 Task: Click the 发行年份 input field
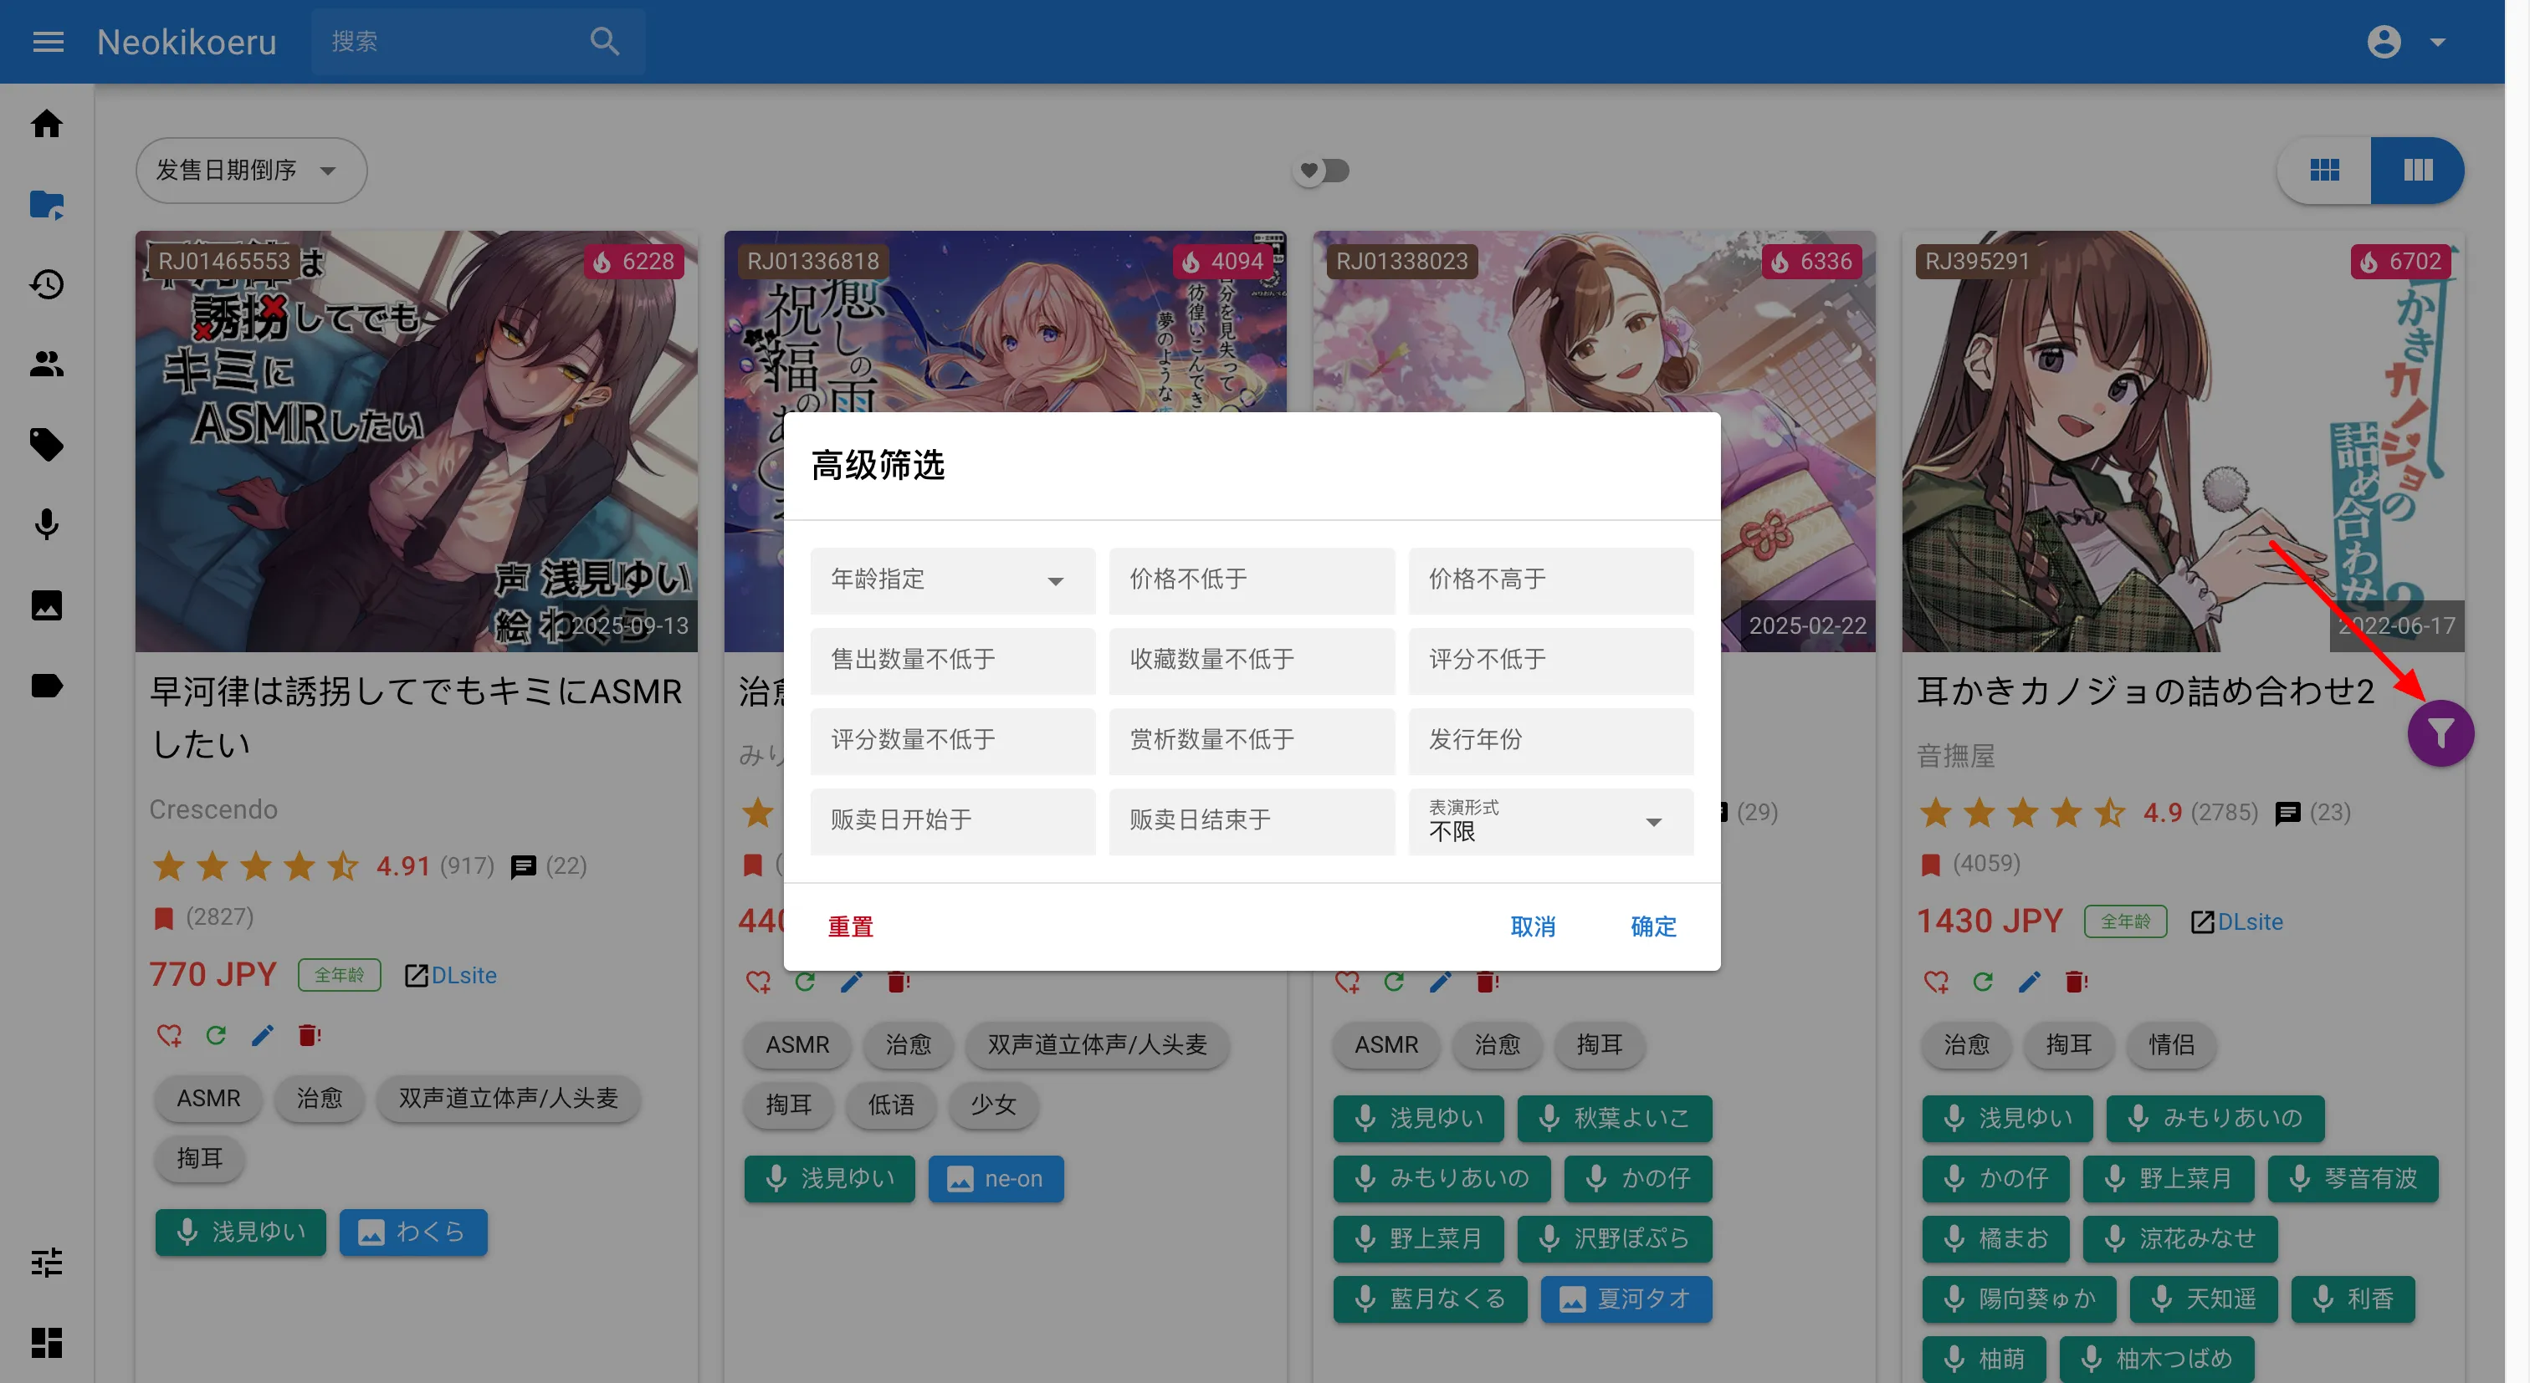coord(1551,741)
